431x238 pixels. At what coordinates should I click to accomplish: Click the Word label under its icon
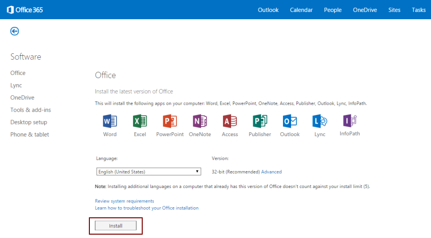pos(110,134)
